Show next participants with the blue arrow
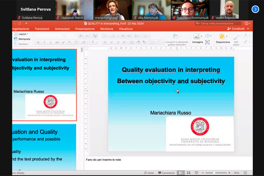The image size is (264, 176). [x=255, y=9]
